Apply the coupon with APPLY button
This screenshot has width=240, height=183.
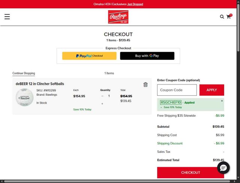(x=211, y=90)
